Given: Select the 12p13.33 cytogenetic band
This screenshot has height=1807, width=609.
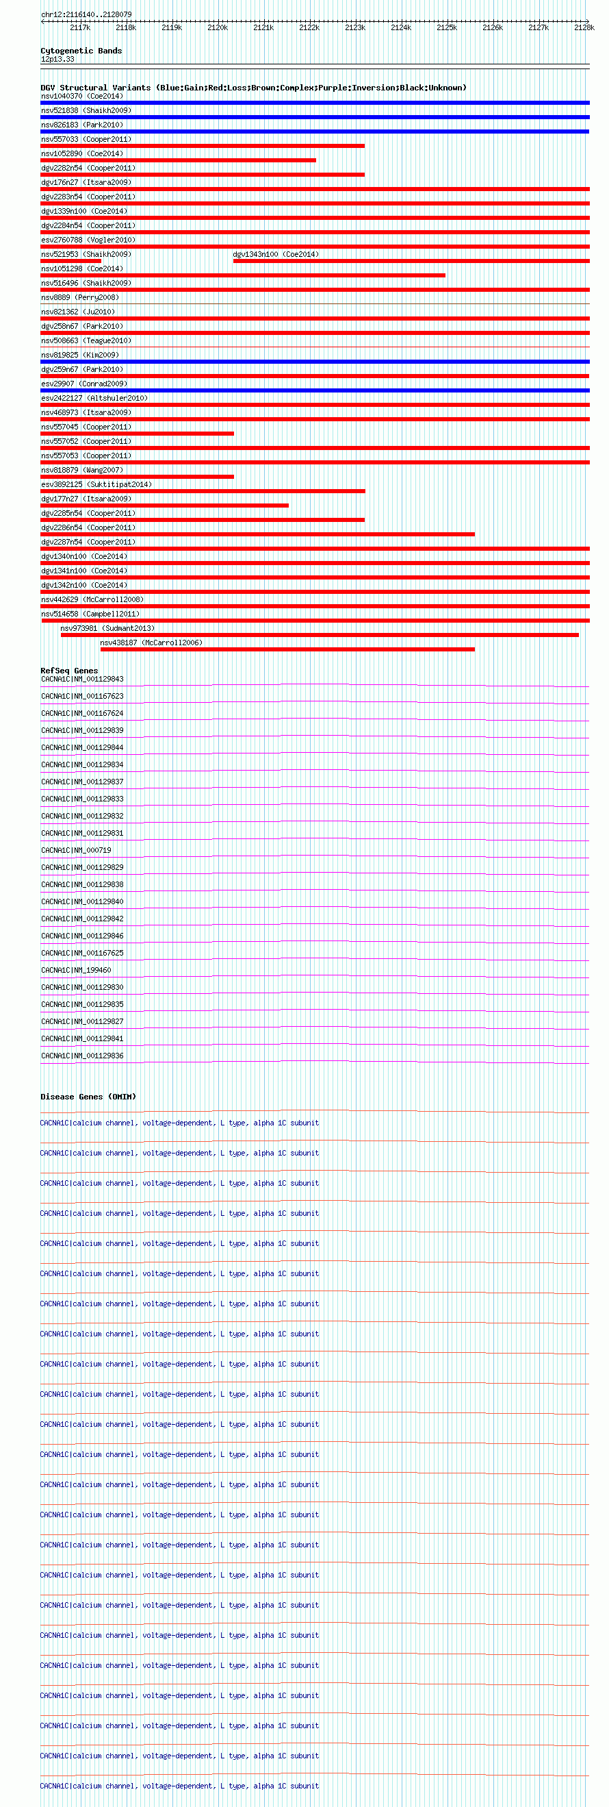Looking at the screenshot, I should point(57,59).
